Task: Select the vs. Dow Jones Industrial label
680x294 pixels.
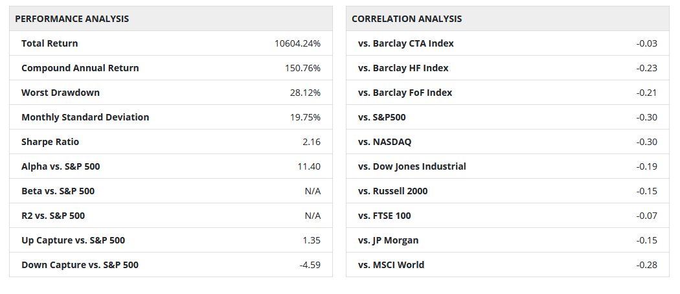Action: (x=412, y=166)
